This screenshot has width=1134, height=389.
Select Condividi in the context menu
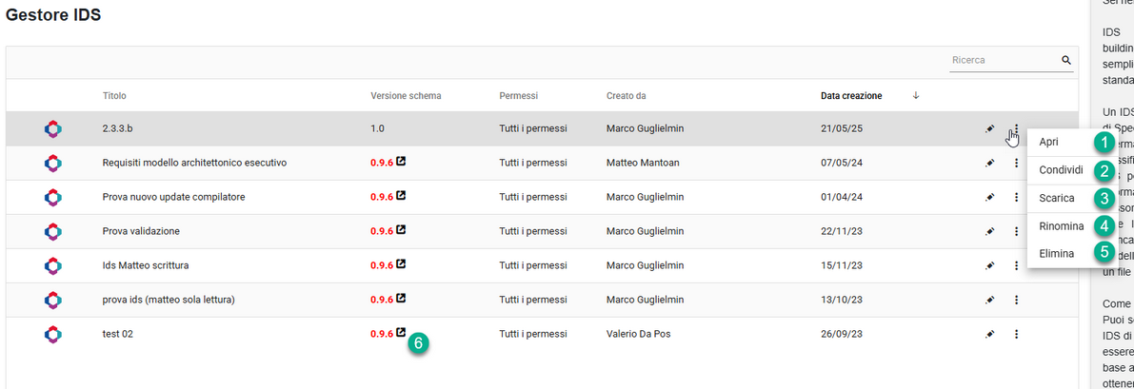pos(1061,170)
